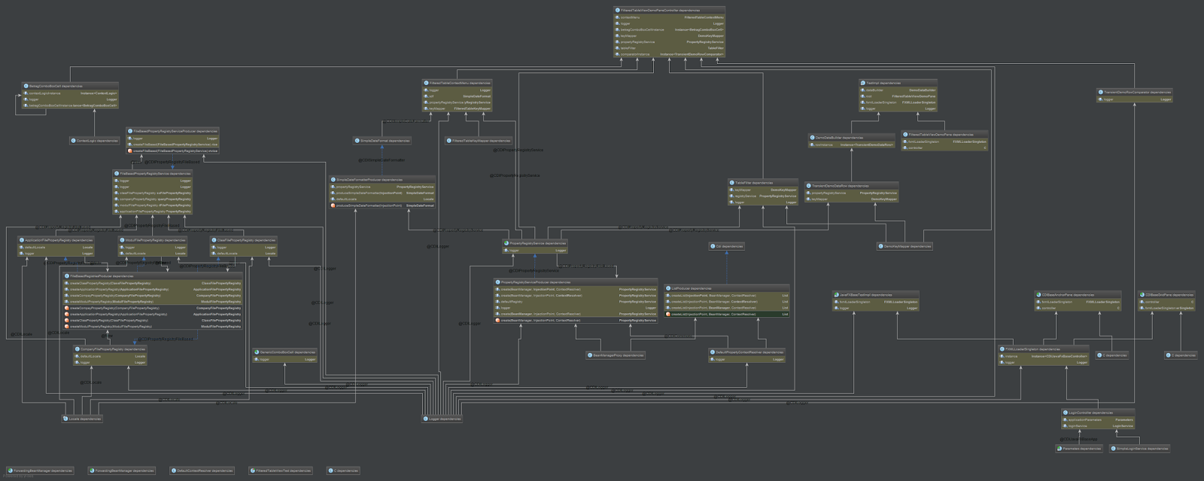The image size is (1204, 481).
Task: Click the orange produceSimpleDateFormatter method icon
Action: tap(333, 205)
